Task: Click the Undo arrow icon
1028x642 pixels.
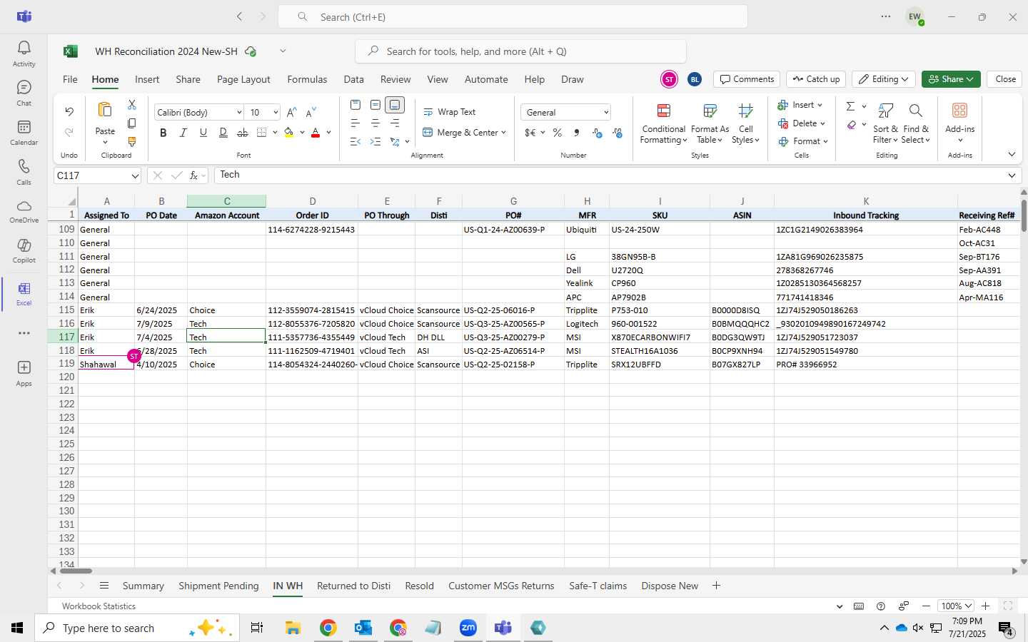Action: point(69,111)
